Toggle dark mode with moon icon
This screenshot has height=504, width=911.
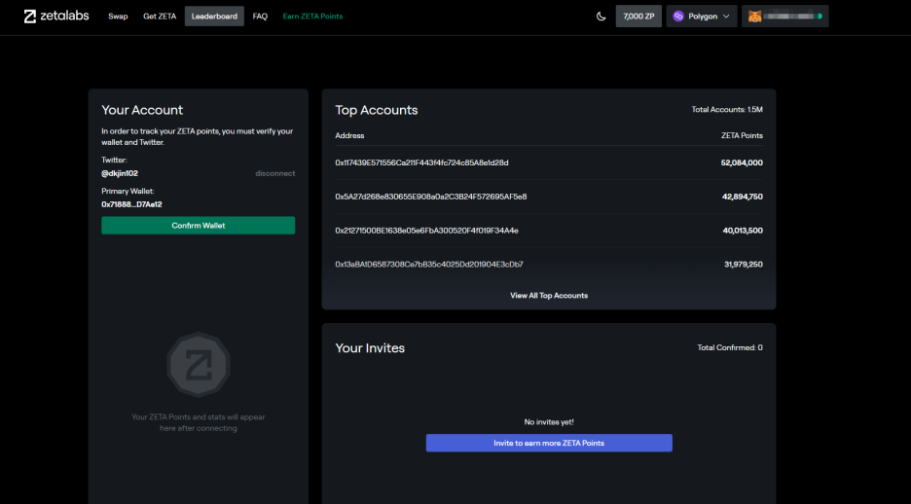601,17
